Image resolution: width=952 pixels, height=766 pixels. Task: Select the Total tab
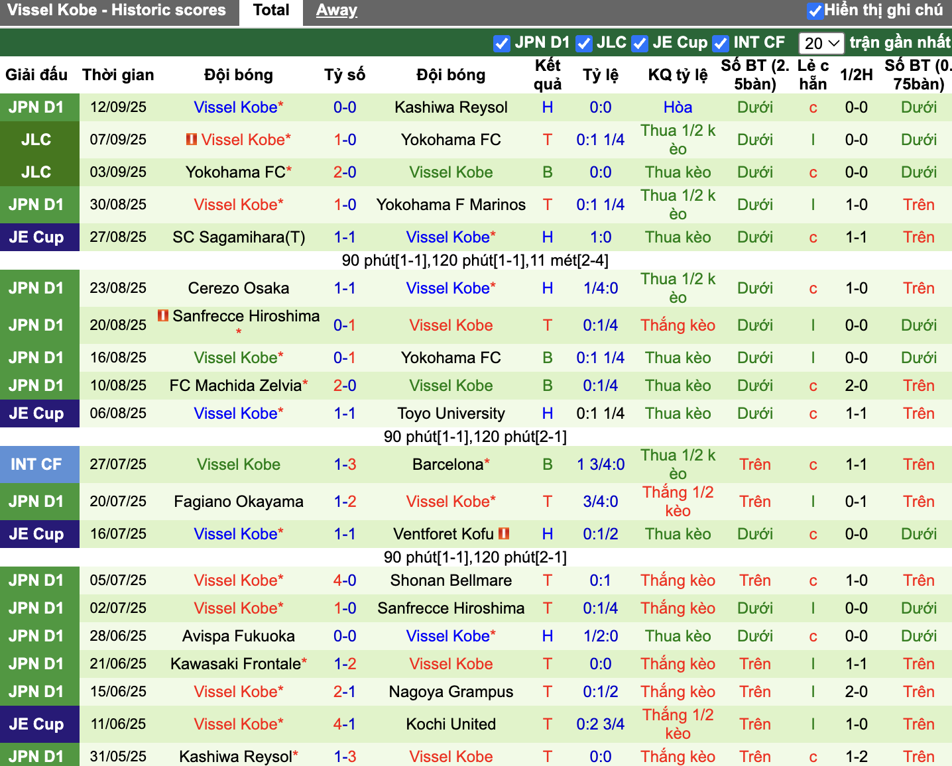[x=271, y=10]
